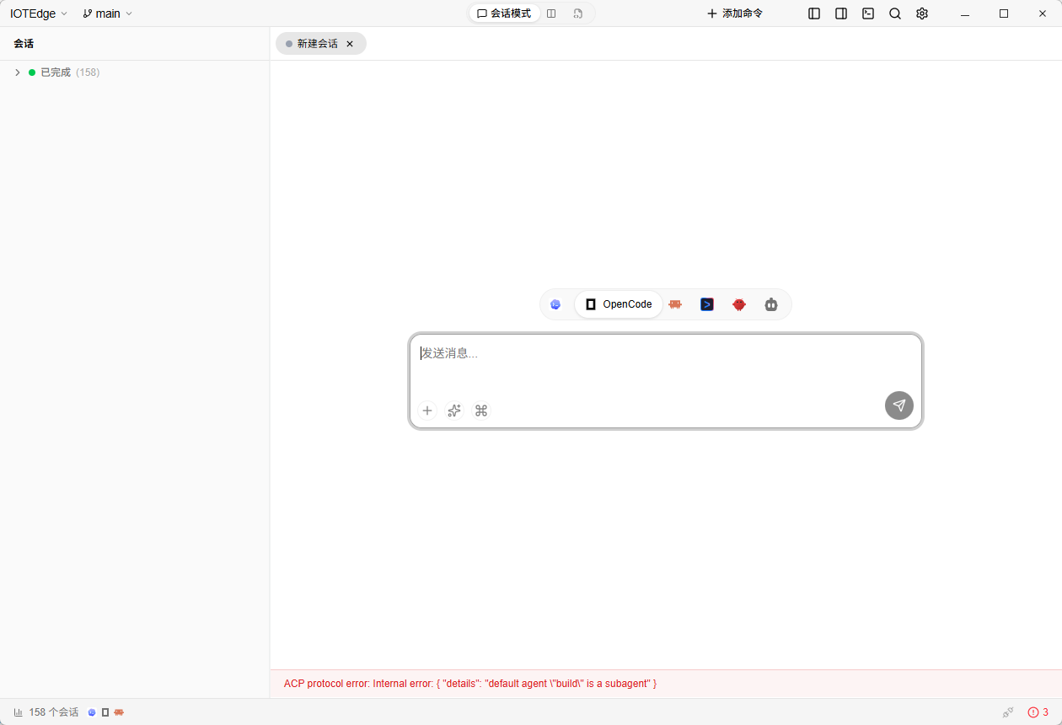Minimize the application window

pyautogui.click(x=965, y=13)
